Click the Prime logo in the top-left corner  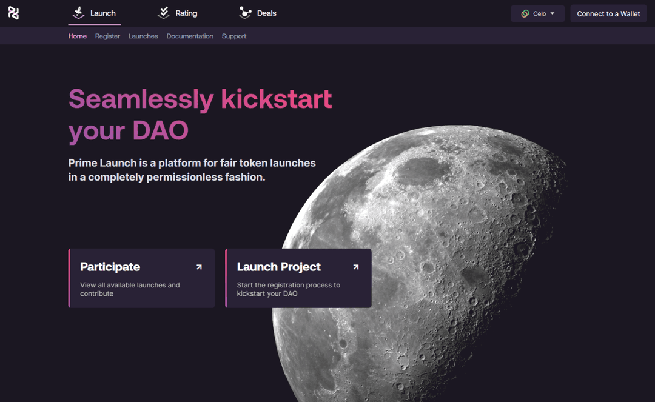pos(13,13)
